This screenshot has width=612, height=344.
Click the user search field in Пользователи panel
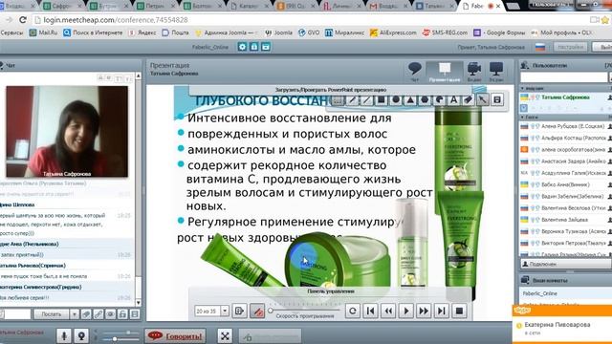point(563,77)
